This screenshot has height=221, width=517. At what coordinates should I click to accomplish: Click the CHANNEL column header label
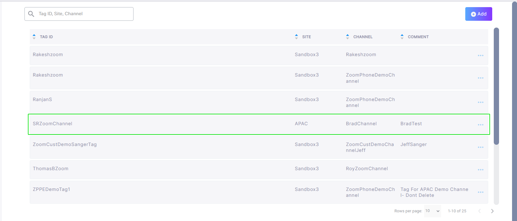pos(363,37)
